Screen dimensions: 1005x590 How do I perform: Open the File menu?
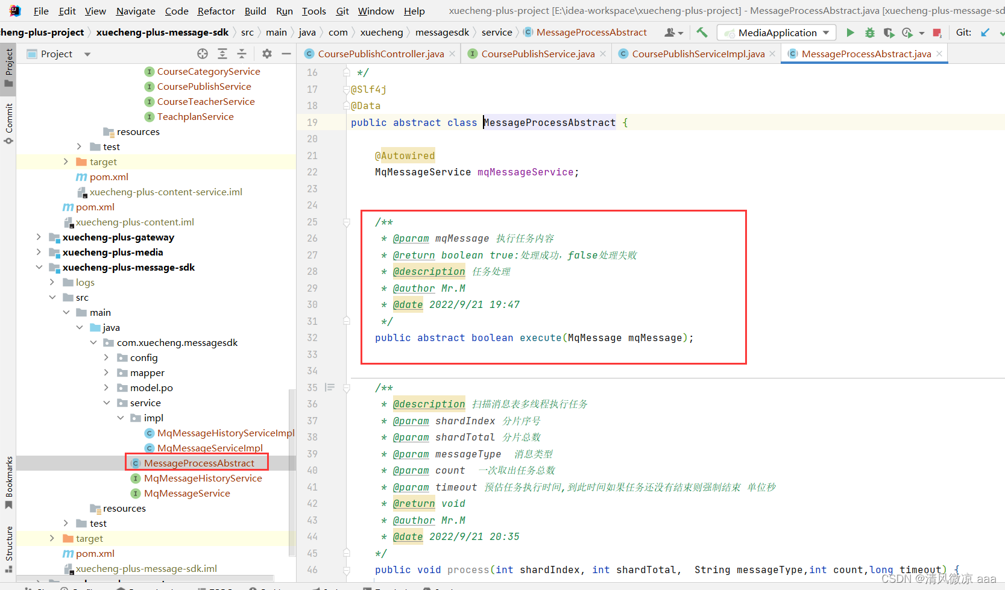click(x=41, y=11)
